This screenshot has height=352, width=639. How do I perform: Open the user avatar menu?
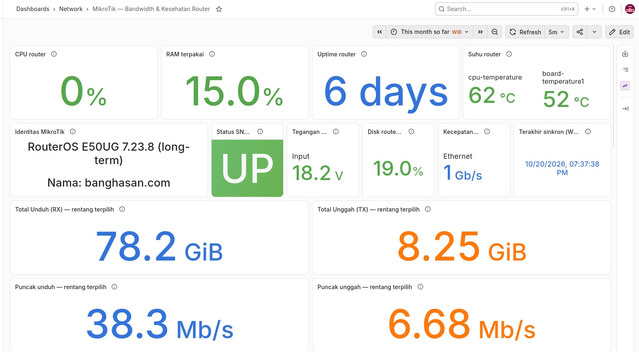click(630, 9)
